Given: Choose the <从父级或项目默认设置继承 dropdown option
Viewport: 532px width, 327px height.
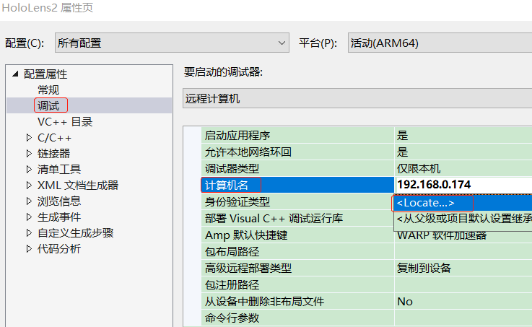Looking at the screenshot, I should click(x=463, y=219).
